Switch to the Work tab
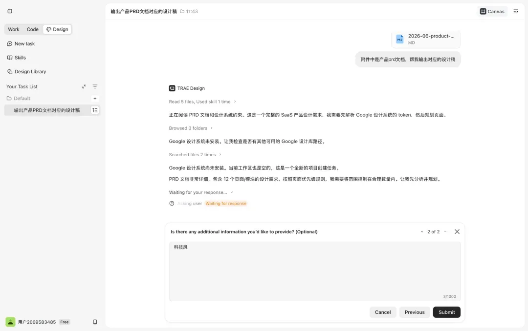This screenshot has height=331, width=528. (14, 29)
